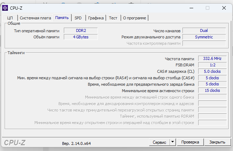Click the Тайминг, используемый памятью RDRAM label
Viewport: 233px width, 151px height.
[x=157, y=116]
